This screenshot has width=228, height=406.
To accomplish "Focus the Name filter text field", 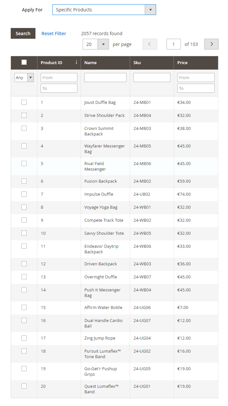I will (x=105, y=77).
